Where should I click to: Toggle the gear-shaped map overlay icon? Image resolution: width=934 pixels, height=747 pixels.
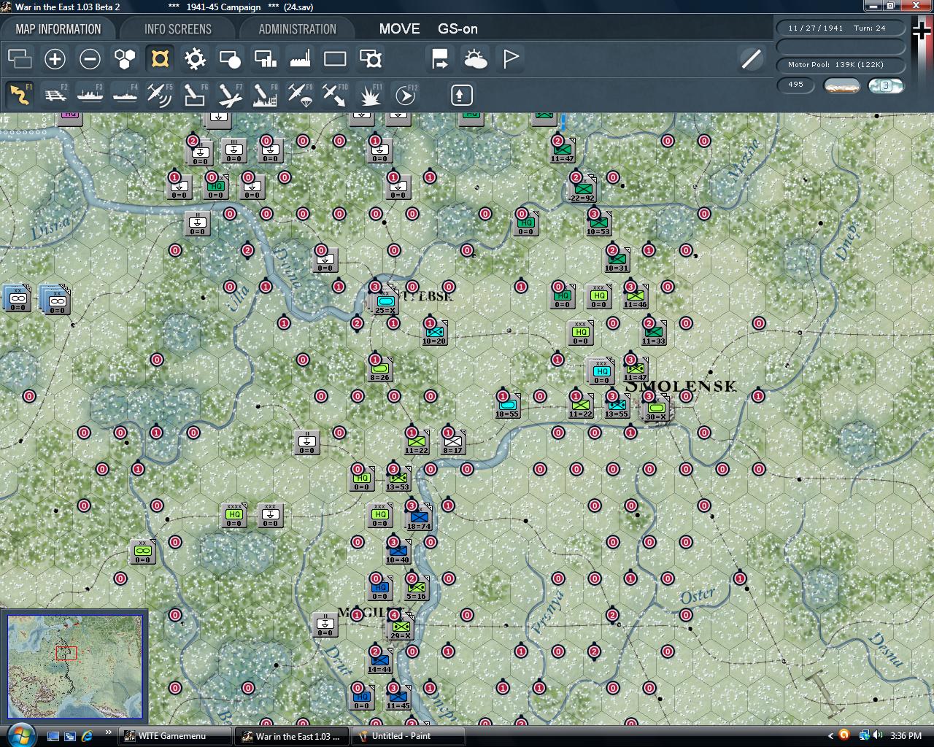click(x=195, y=59)
